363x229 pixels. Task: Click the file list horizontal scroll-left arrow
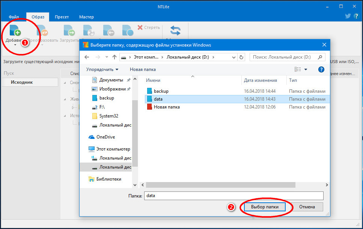point(143,185)
